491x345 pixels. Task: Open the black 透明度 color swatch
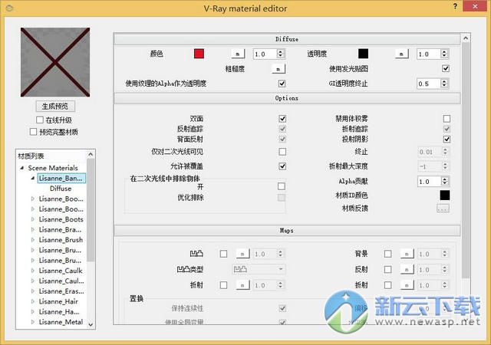coord(363,54)
